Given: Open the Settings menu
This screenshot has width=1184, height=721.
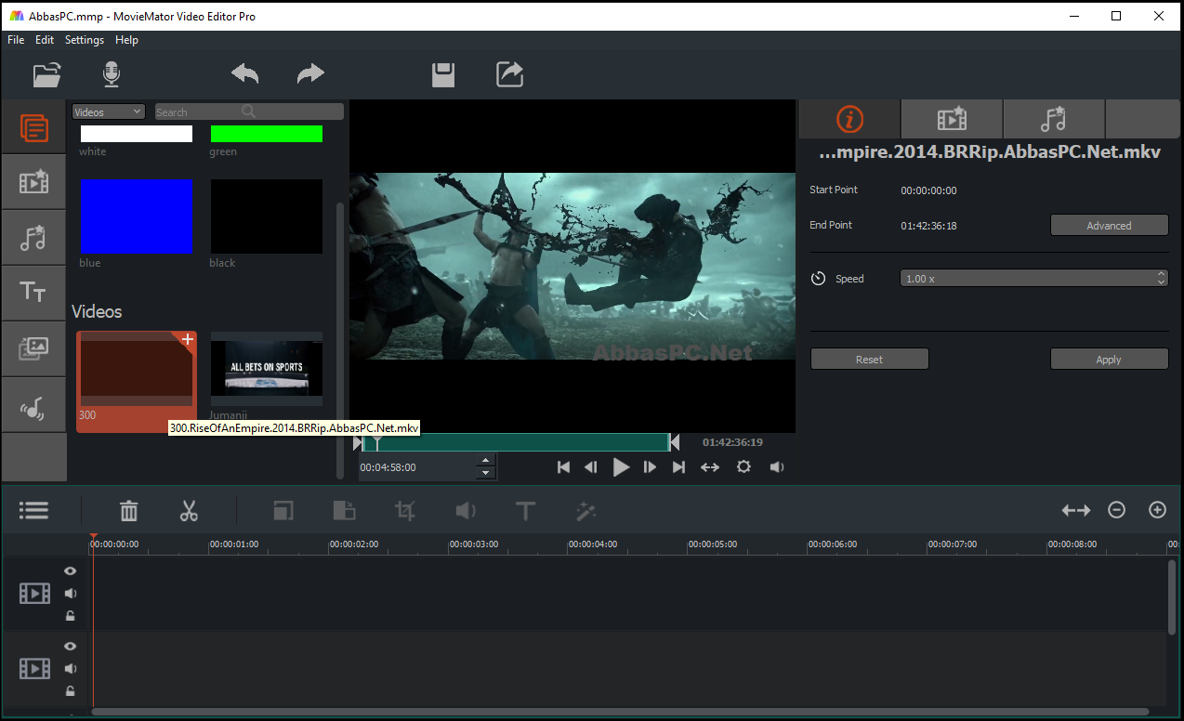Looking at the screenshot, I should (x=85, y=40).
